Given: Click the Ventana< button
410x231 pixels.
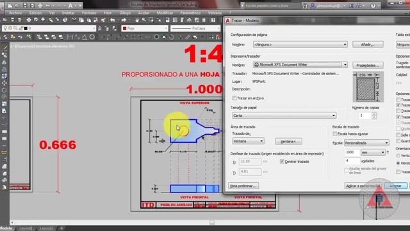Looking at the screenshot, I should 288,141.
